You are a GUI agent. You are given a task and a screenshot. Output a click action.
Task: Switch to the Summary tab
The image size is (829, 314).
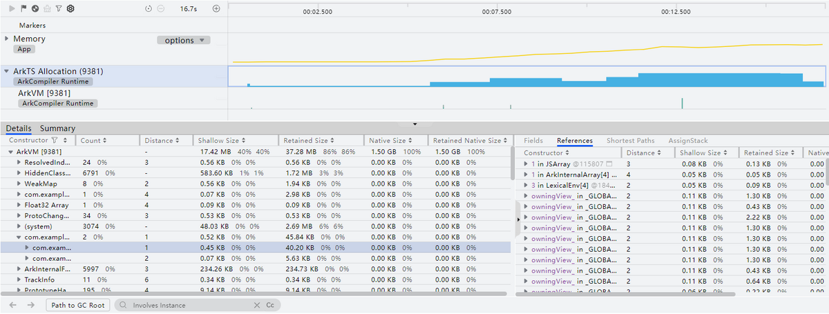coord(57,128)
